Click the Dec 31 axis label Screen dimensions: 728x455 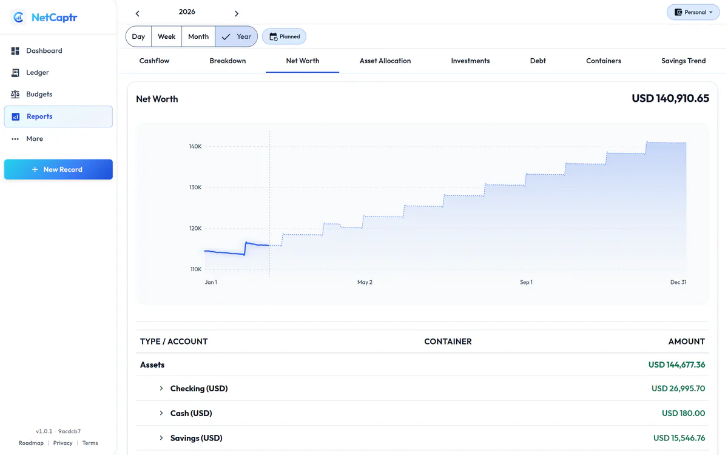678,282
